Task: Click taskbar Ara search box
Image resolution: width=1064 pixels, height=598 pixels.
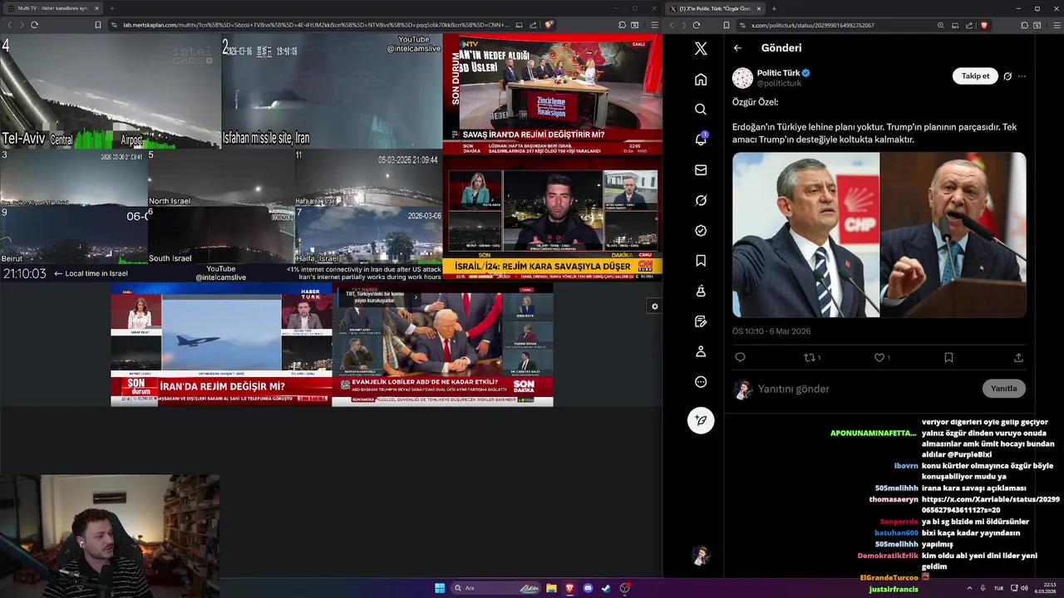Action: (x=496, y=588)
